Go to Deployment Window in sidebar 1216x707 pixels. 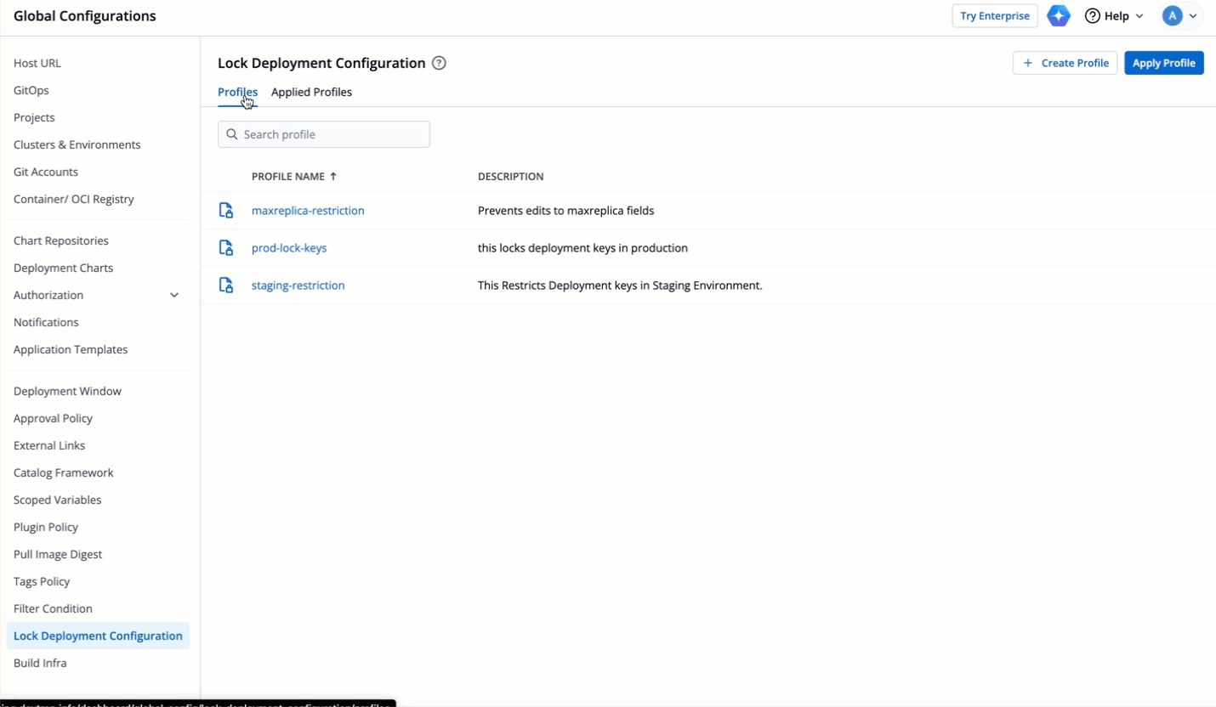[67, 391]
